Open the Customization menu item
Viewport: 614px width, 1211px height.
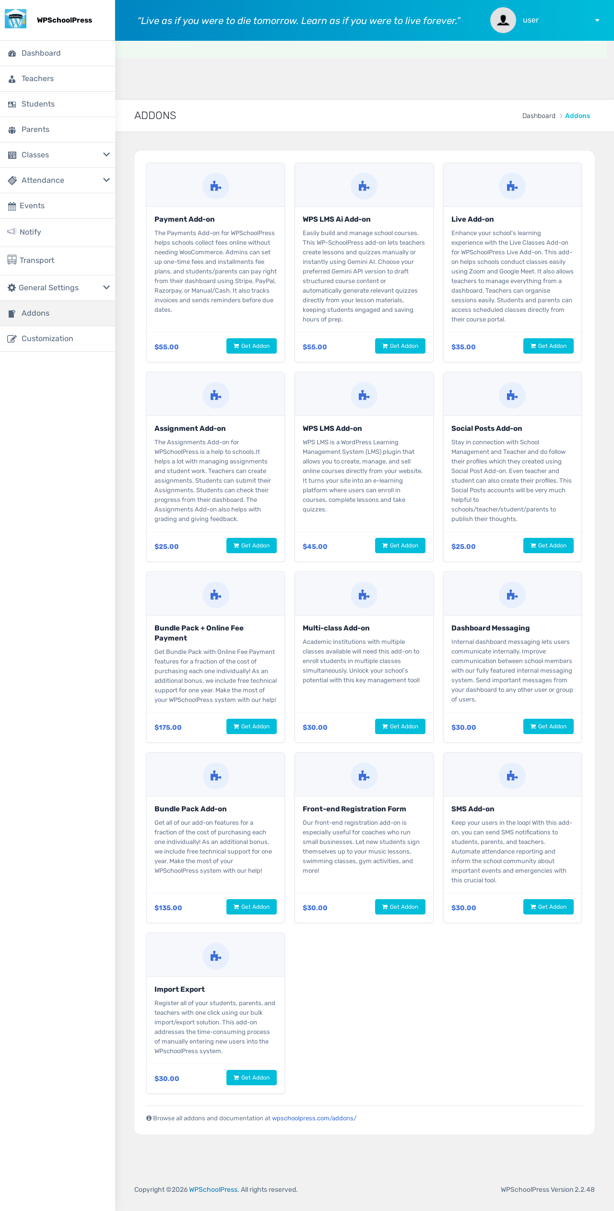[58, 339]
